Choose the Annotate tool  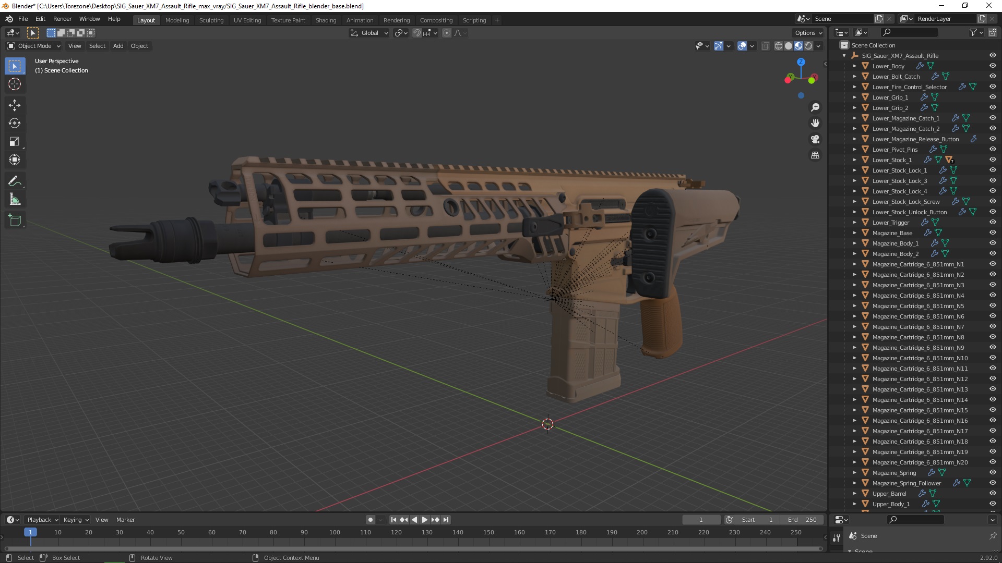15,181
